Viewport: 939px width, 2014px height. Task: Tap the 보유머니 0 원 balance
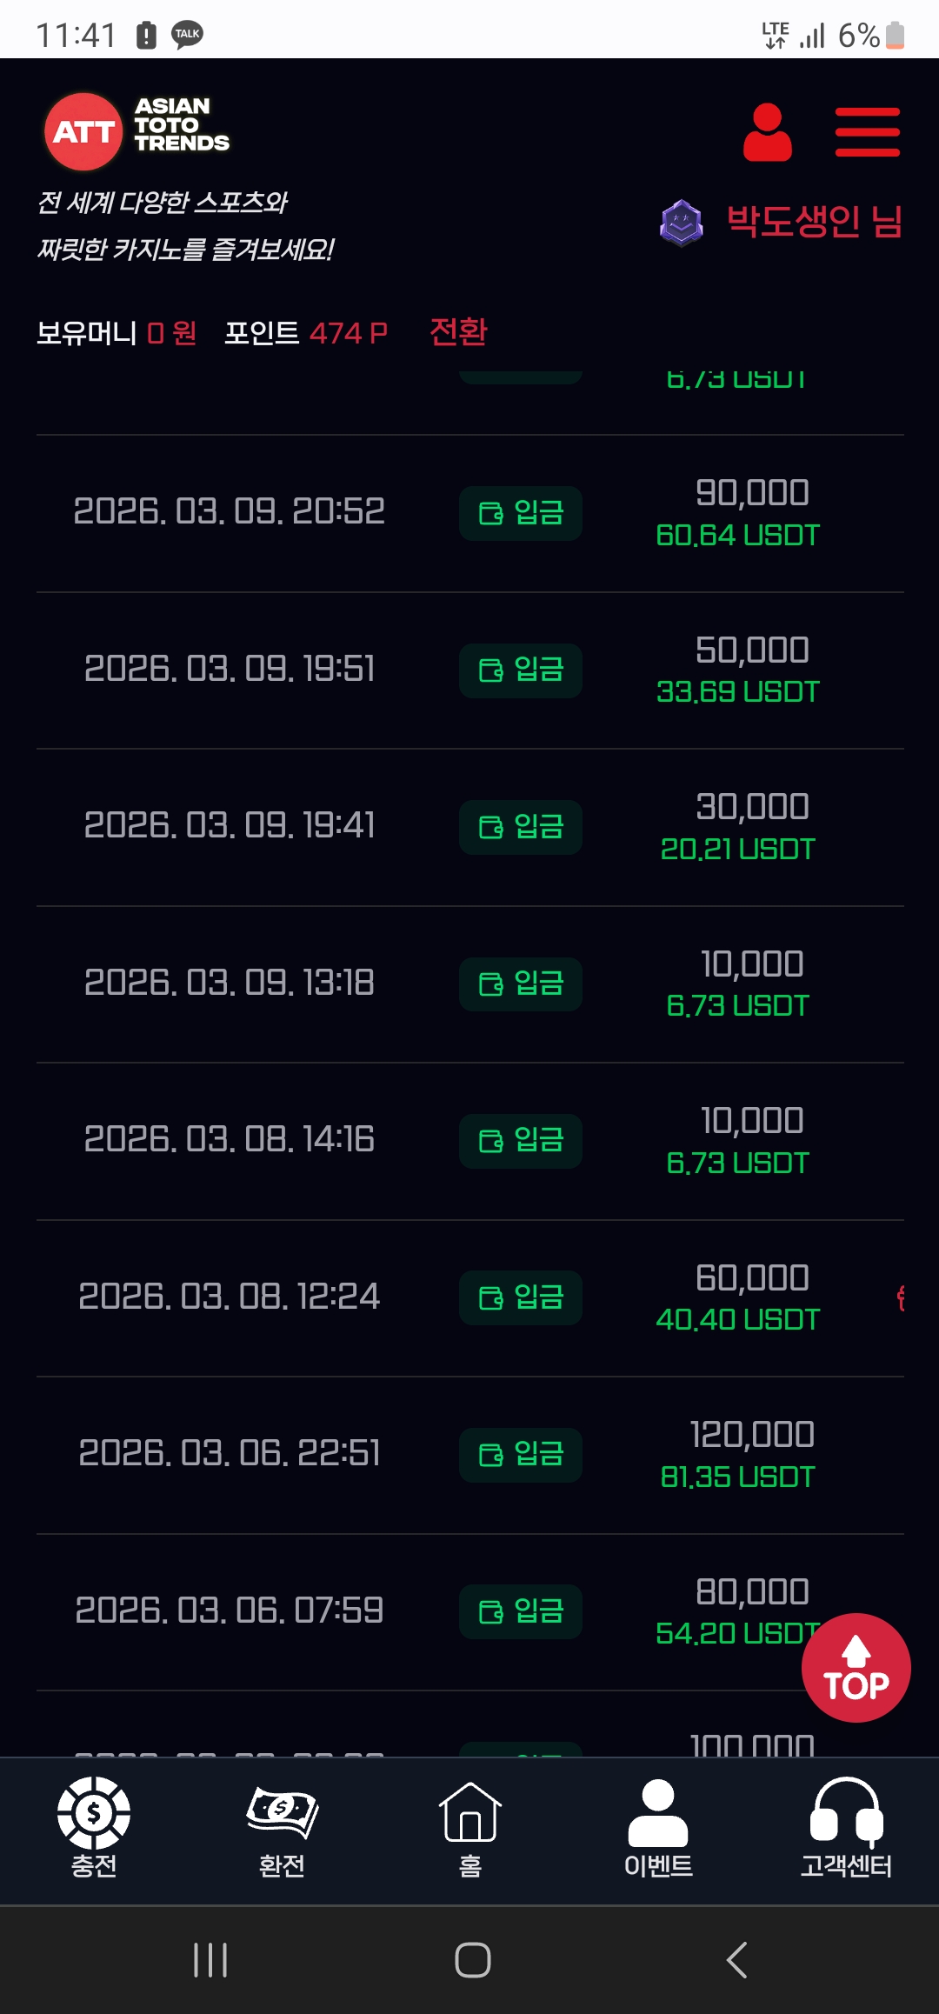pos(117,333)
